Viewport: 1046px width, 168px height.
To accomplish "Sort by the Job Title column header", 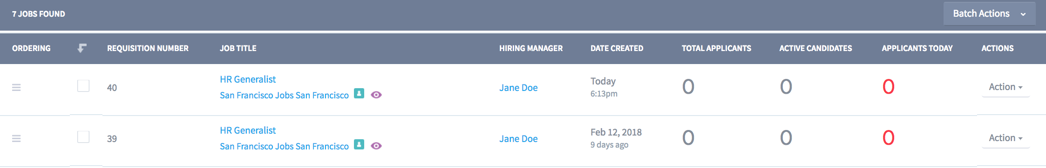I will tap(238, 48).
